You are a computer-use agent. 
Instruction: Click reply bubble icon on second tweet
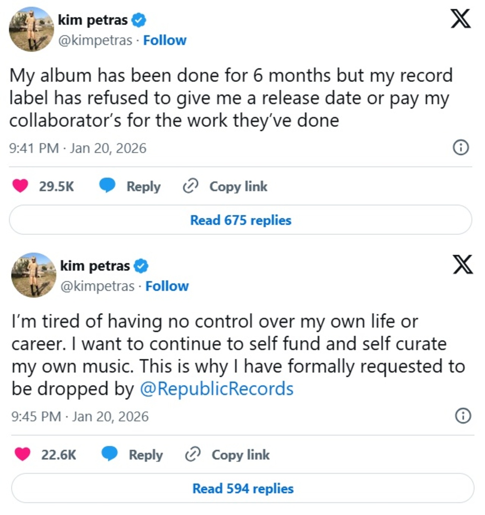point(110,454)
